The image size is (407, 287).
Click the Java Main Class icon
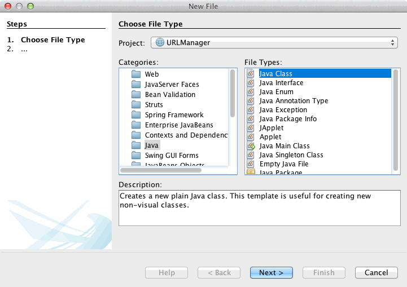tap(251, 146)
